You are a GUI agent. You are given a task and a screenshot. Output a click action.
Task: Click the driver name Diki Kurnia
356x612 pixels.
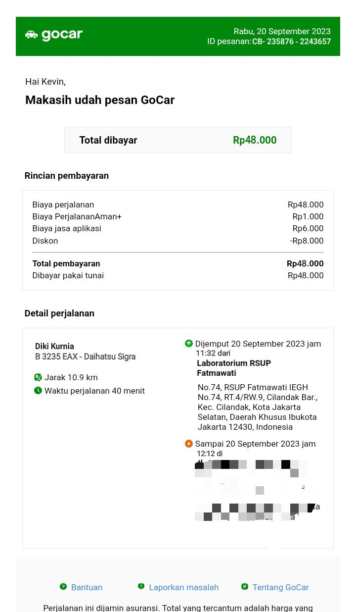54,346
